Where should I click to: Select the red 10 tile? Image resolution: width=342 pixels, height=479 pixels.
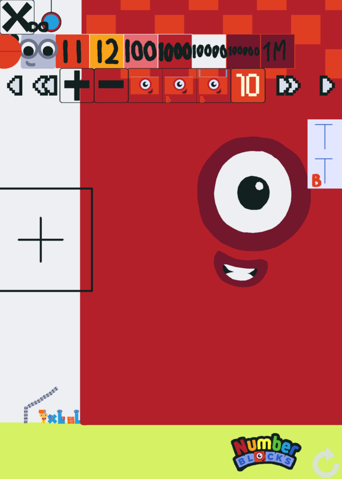(x=248, y=86)
